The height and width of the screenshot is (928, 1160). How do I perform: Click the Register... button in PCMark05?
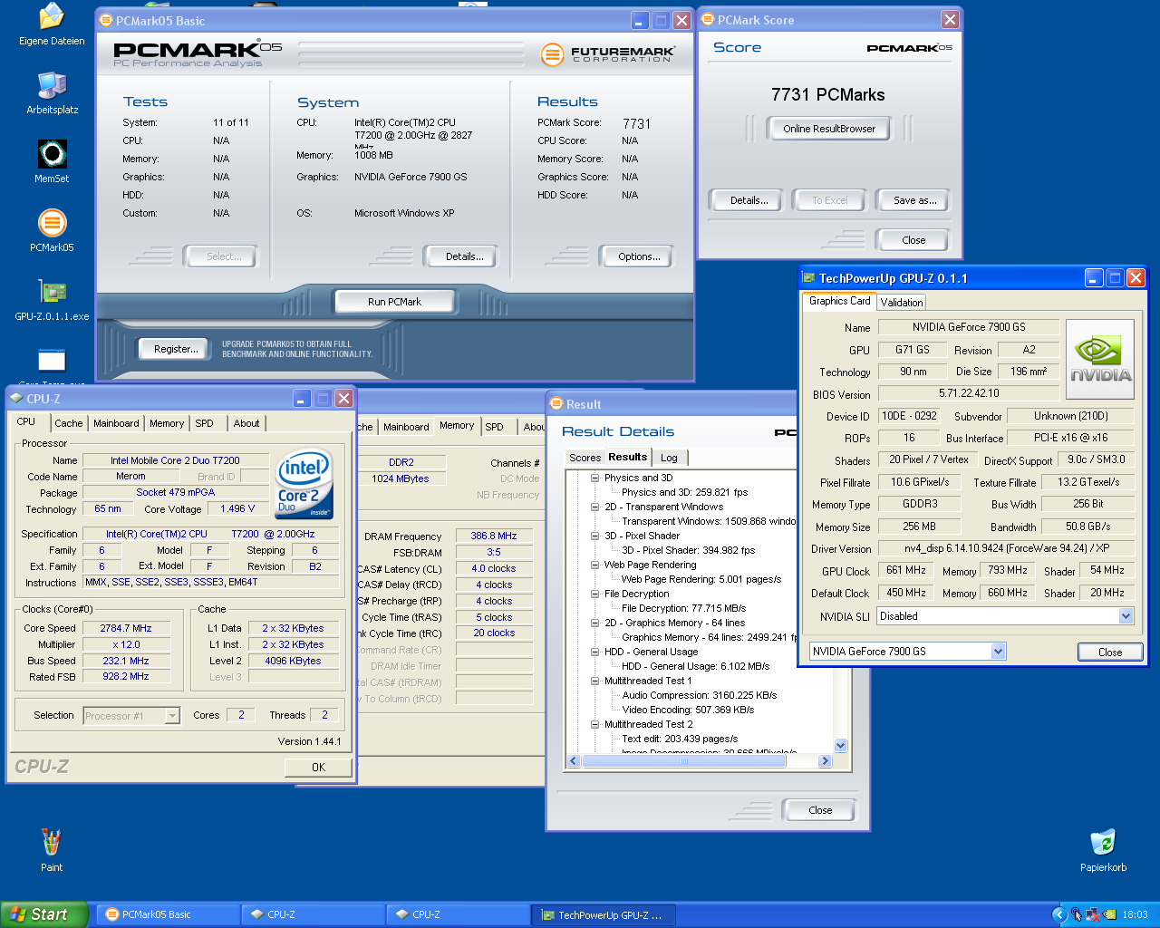pyautogui.click(x=176, y=349)
